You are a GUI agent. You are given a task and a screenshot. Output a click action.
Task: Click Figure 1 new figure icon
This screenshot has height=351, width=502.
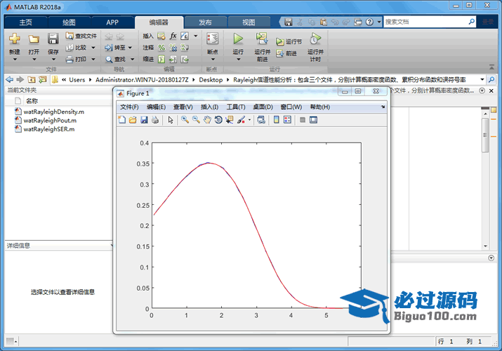[x=122, y=120]
